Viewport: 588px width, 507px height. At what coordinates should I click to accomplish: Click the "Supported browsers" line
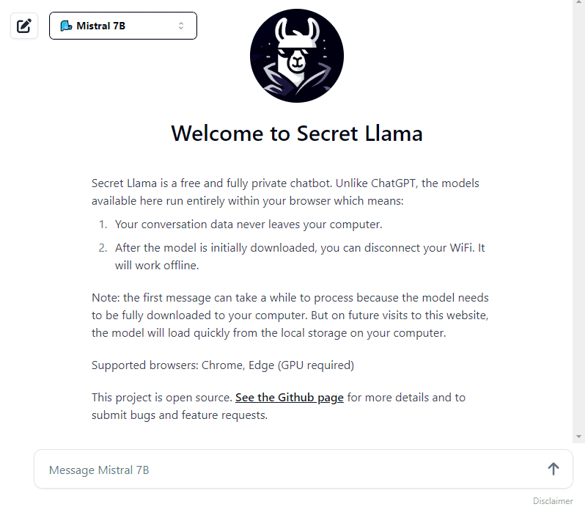coord(223,365)
